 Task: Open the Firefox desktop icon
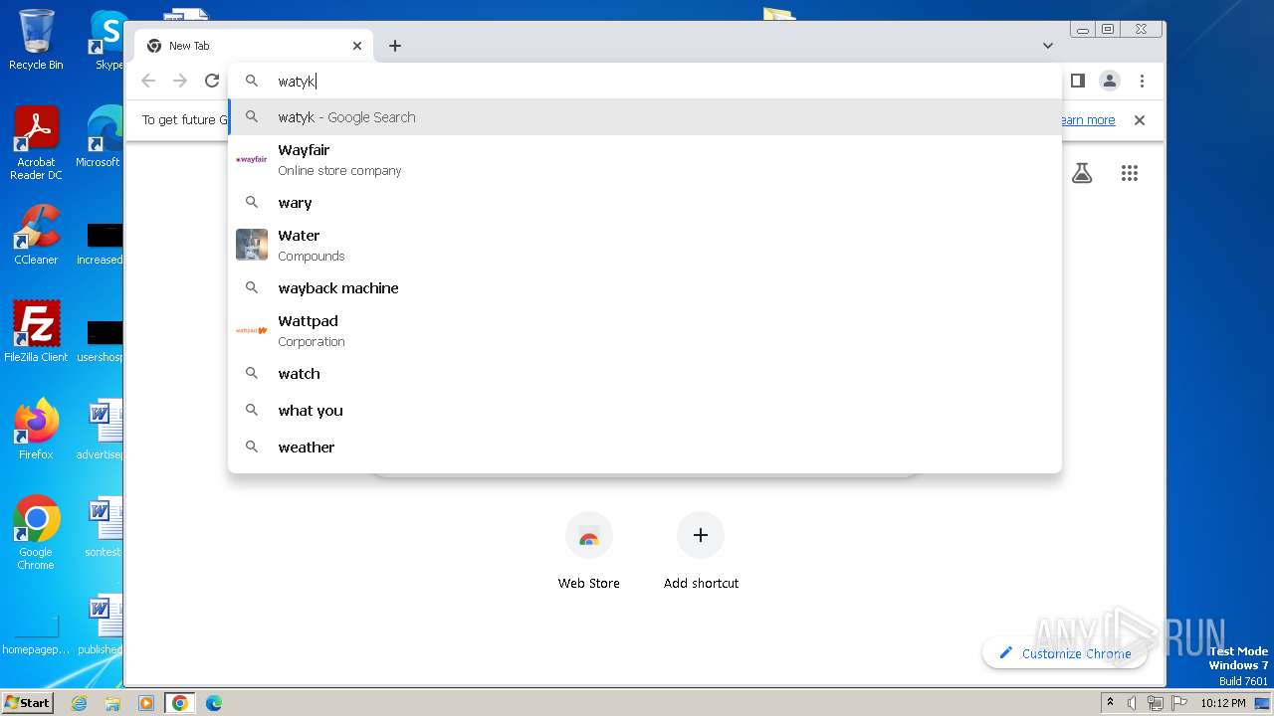tap(36, 429)
